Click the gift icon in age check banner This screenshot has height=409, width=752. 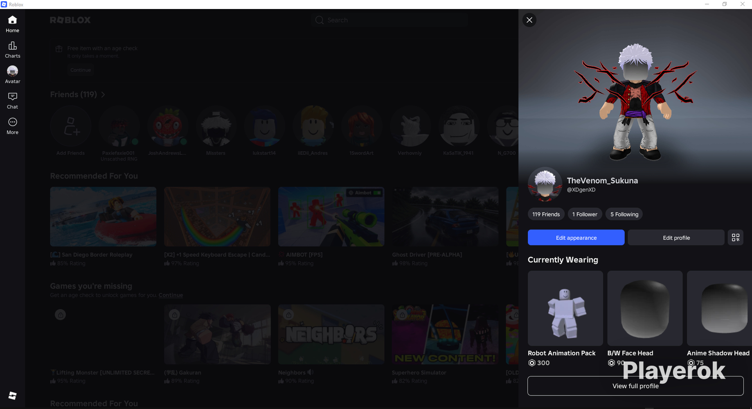[59, 49]
